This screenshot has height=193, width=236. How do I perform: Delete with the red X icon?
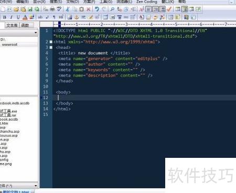[x=89, y=9]
